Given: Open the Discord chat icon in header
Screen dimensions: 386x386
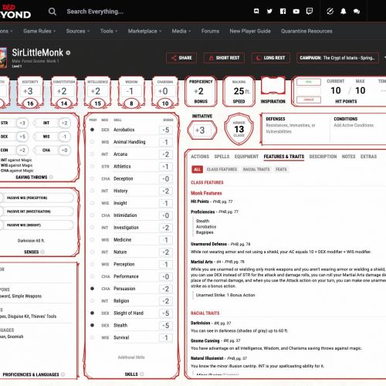Looking at the screenshot, I should (256, 11).
